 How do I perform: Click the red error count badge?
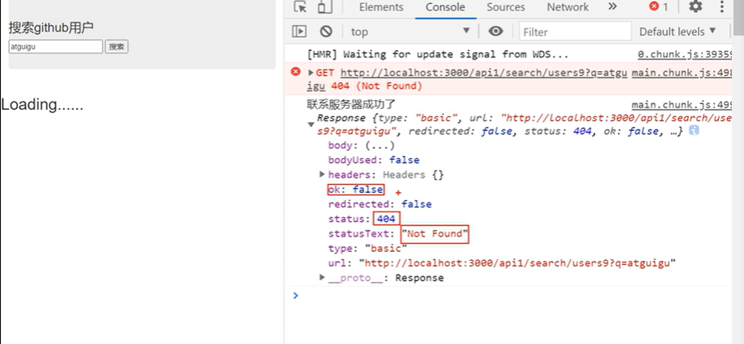click(x=659, y=6)
